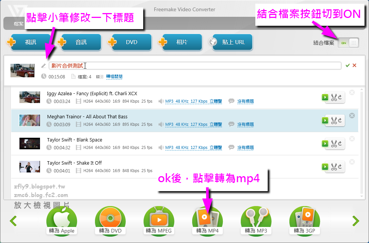The height and width of the screenshot is (243, 369).
Task: Add files with the 視訊 button
Action: tap(31, 42)
